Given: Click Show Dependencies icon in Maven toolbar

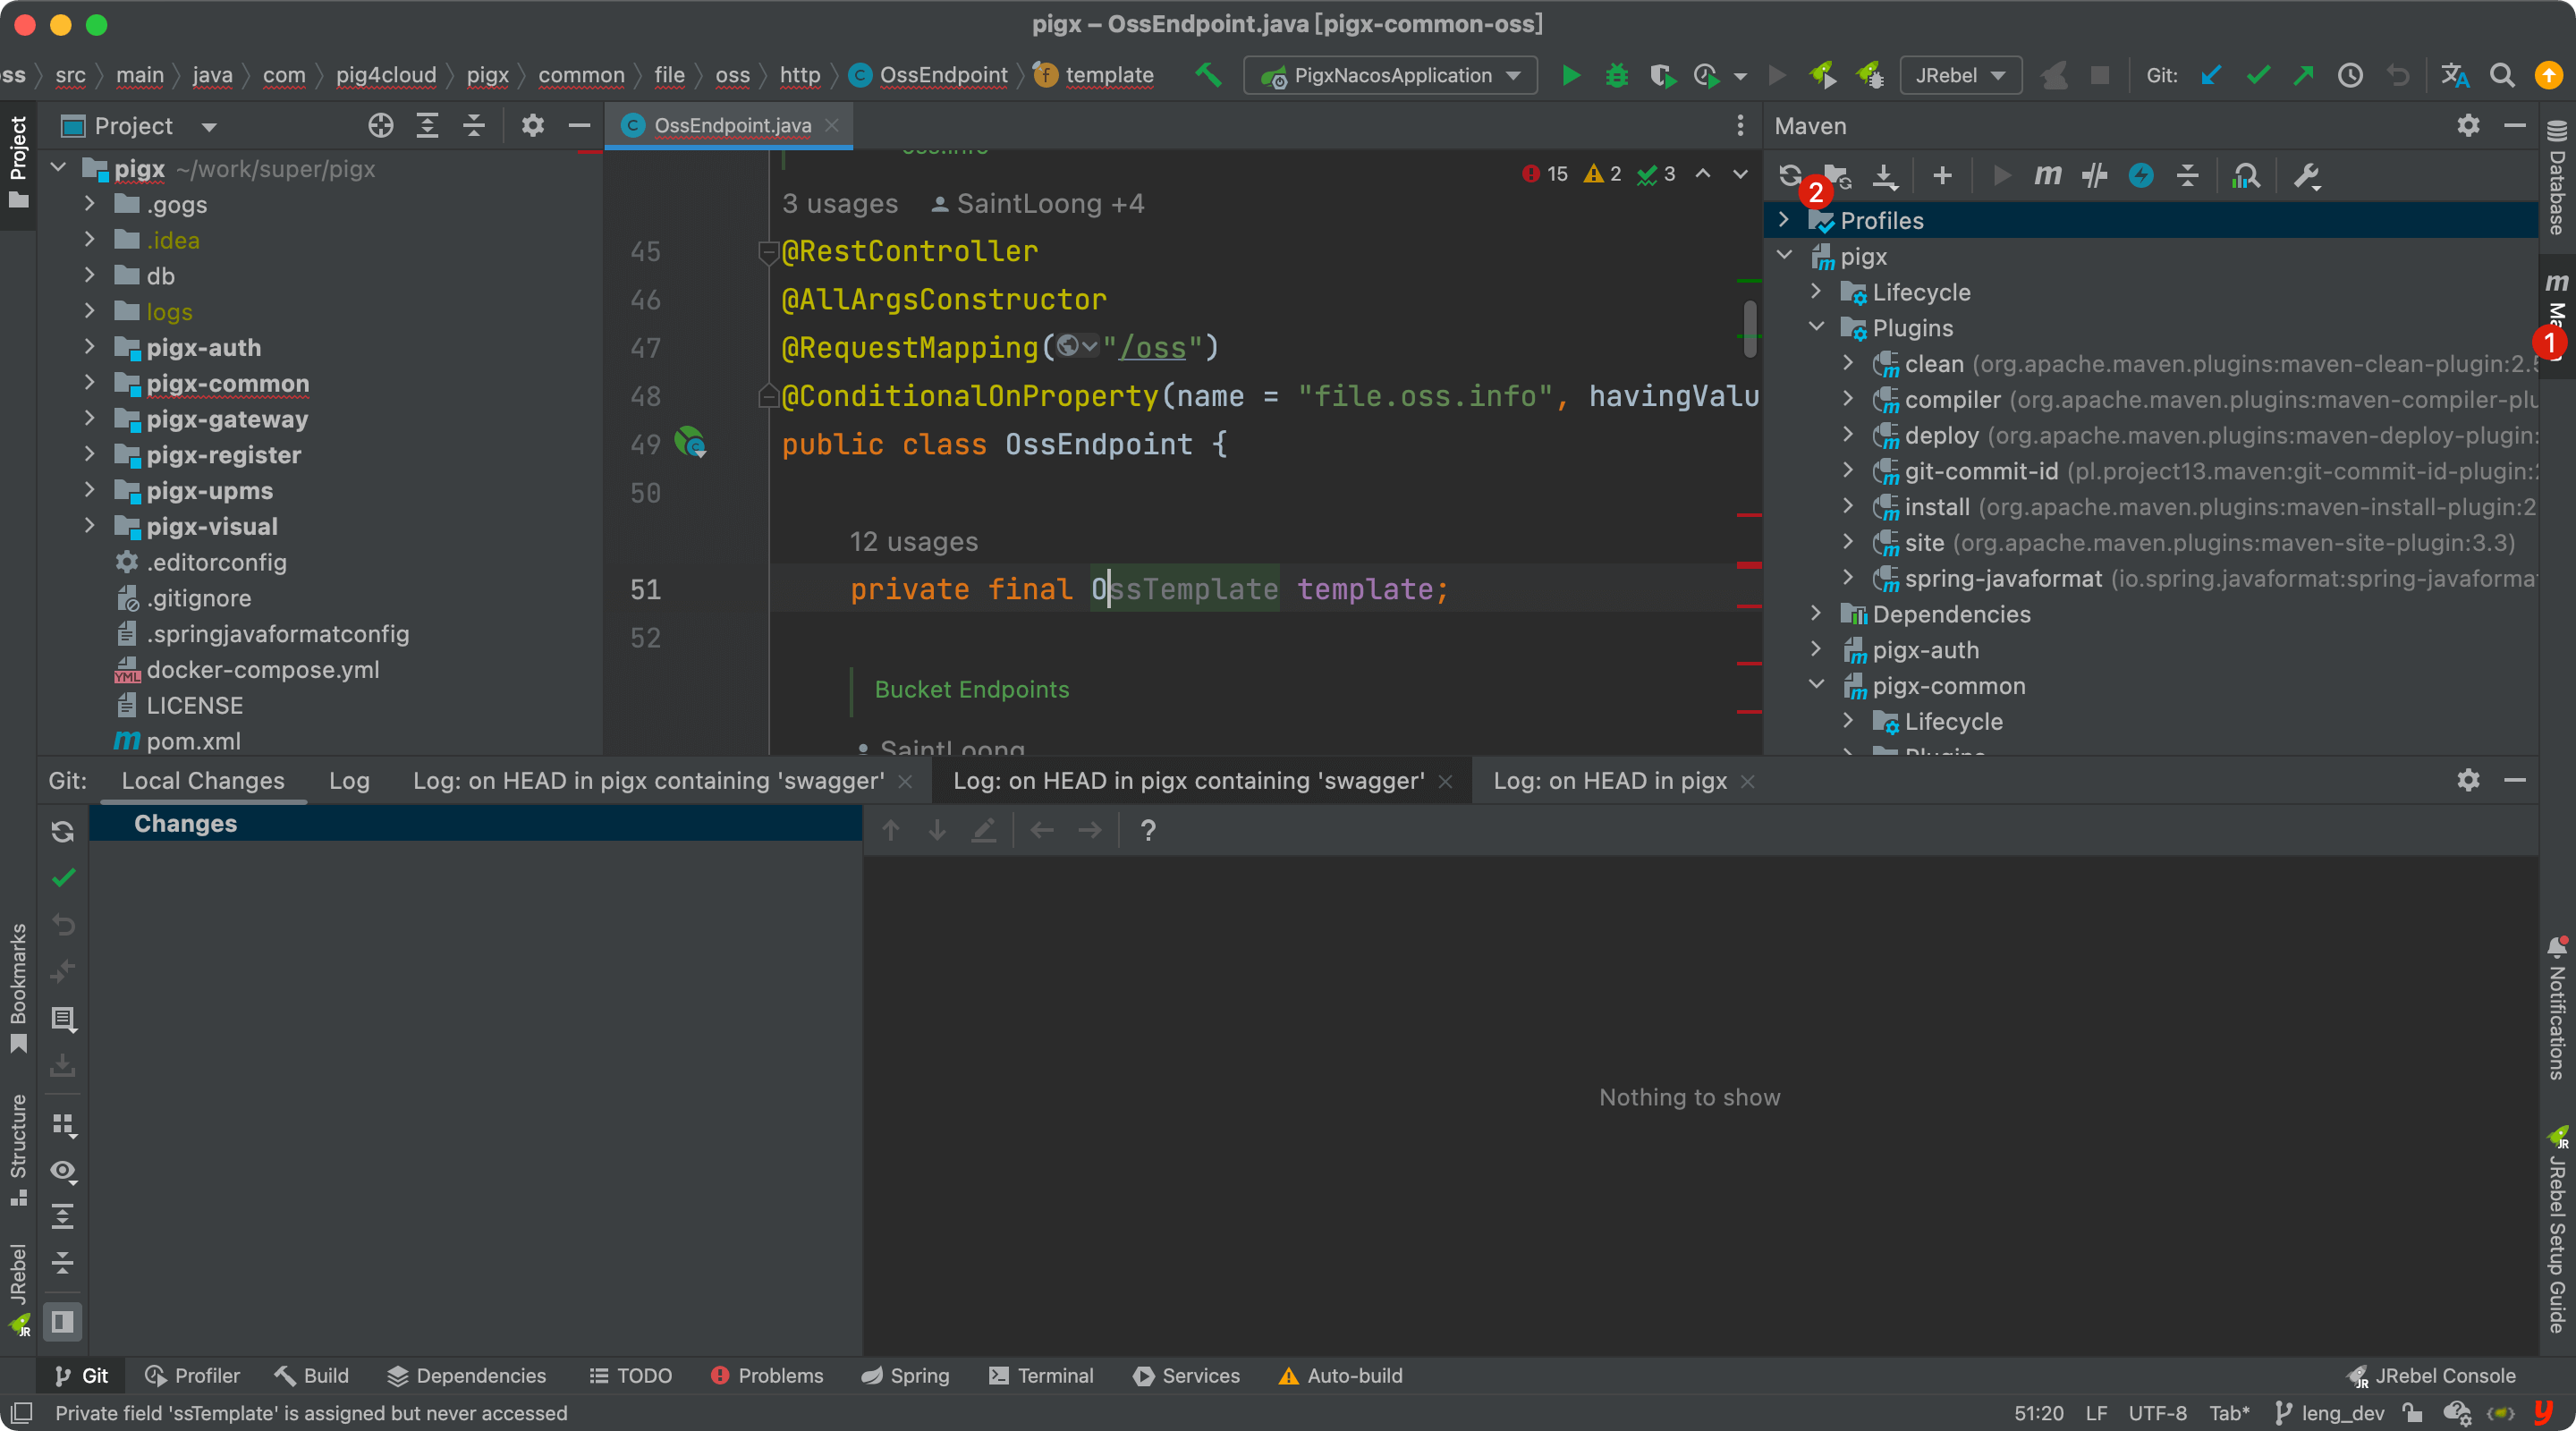Looking at the screenshot, I should [2245, 176].
